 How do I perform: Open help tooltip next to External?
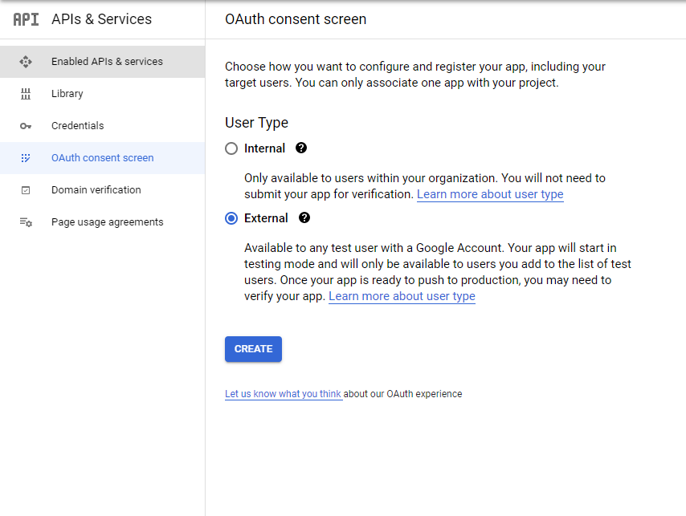[x=304, y=217]
